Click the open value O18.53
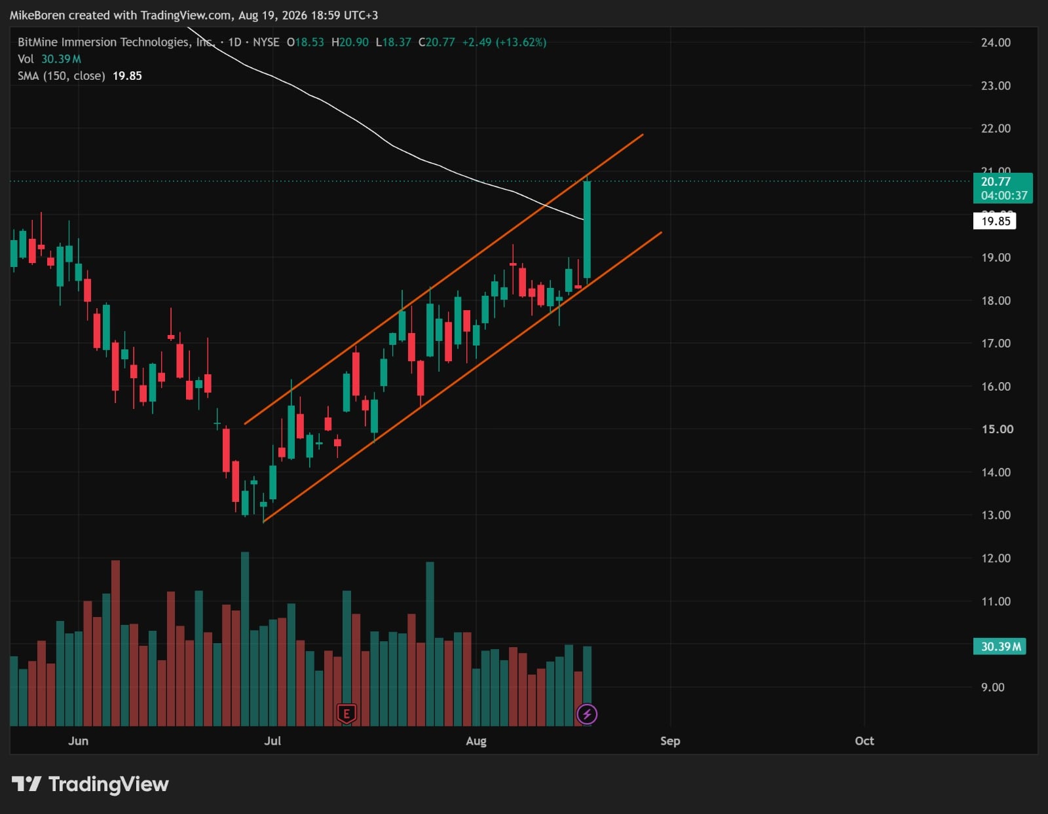 pyautogui.click(x=305, y=42)
